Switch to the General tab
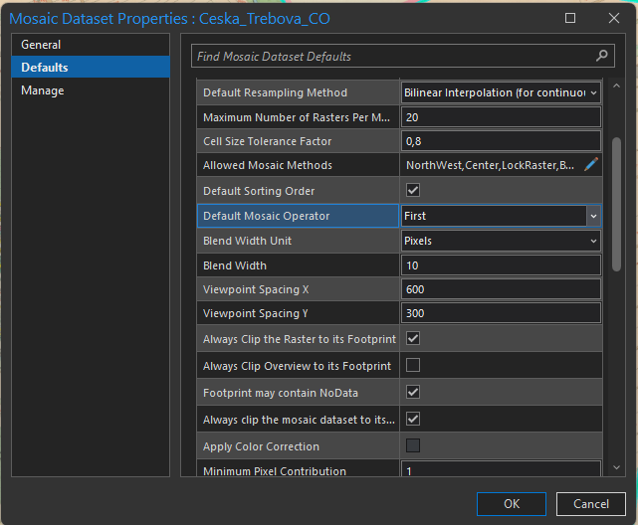 (x=41, y=45)
